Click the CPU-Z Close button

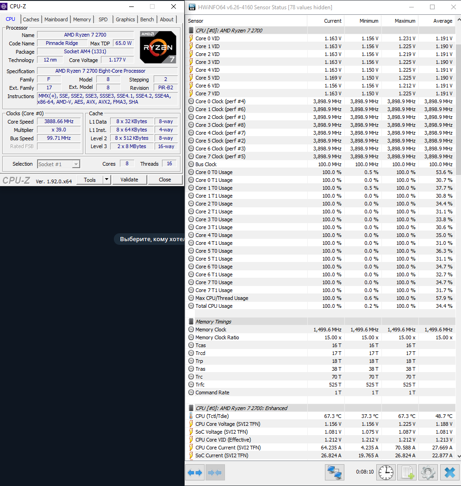pyautogui.click(x=165, y=180)
